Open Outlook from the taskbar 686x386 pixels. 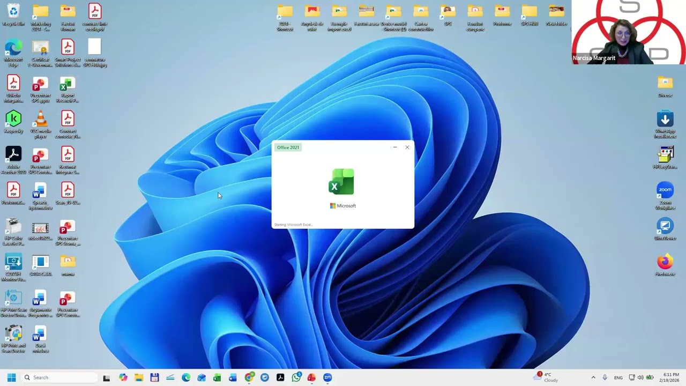[x=202, y=377]
